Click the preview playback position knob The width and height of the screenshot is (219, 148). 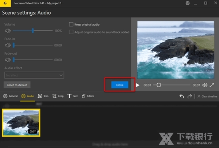tap(159, 85)
